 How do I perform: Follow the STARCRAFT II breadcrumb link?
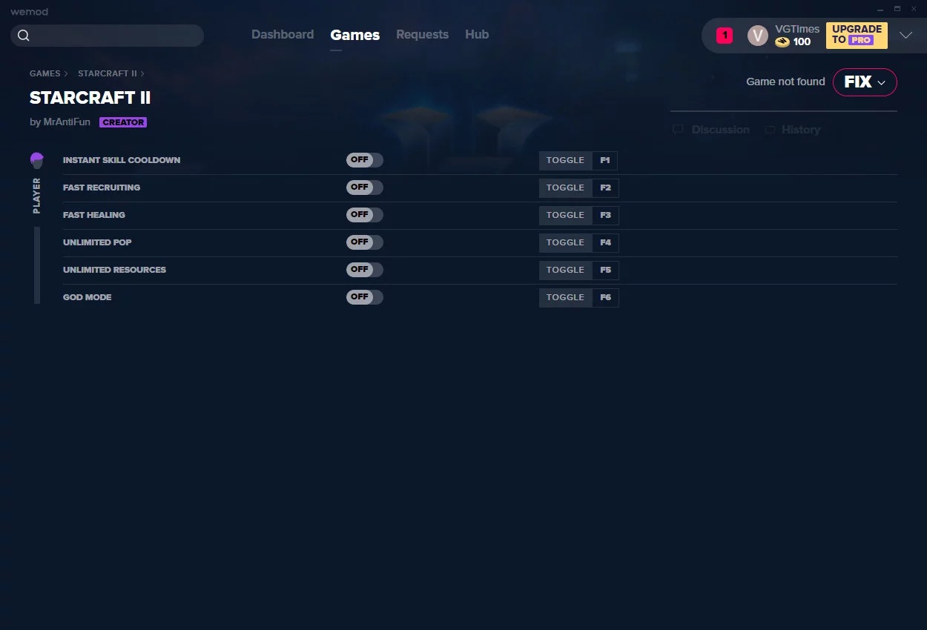click(x=108, y=74)
